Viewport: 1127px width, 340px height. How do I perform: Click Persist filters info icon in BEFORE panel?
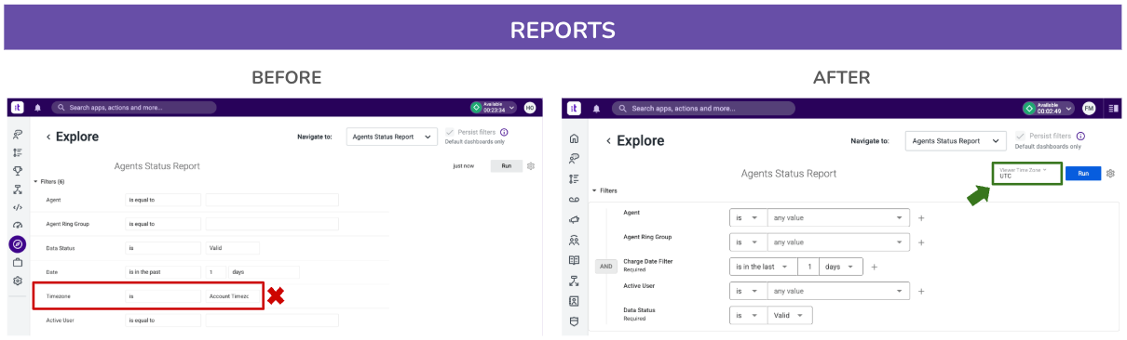click(504, 133)
